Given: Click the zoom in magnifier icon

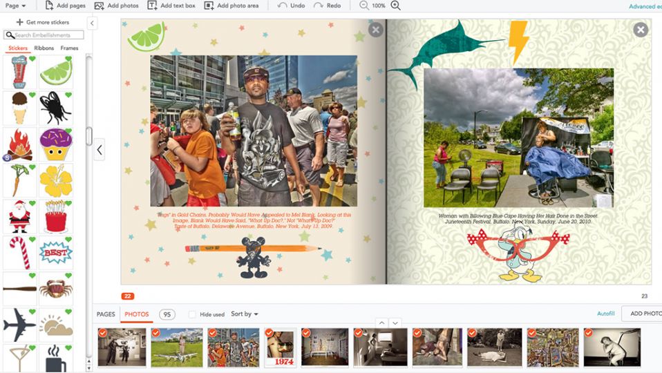Looking at the screenshot, I should tap(395, 6).
